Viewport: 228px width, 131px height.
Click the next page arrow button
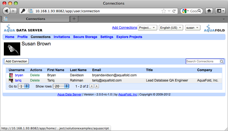[x=97, y=86]
